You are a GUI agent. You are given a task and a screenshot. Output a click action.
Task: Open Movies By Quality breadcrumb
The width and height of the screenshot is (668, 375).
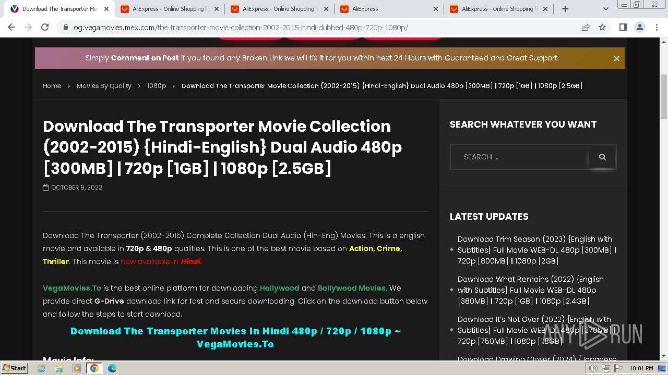tap(104, 86)
